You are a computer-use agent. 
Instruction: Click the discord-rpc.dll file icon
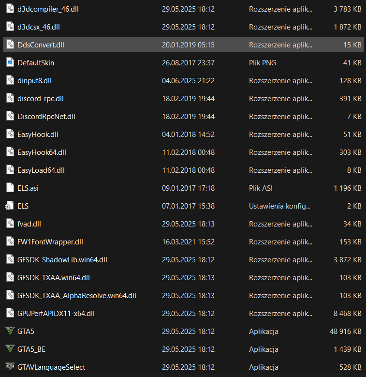tap(10, 98)
